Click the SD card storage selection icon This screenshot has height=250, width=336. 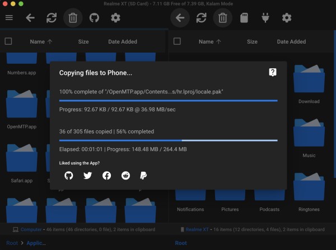click(x=244, y=18)
